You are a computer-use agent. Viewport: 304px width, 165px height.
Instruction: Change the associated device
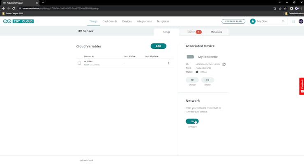[192, 80]
